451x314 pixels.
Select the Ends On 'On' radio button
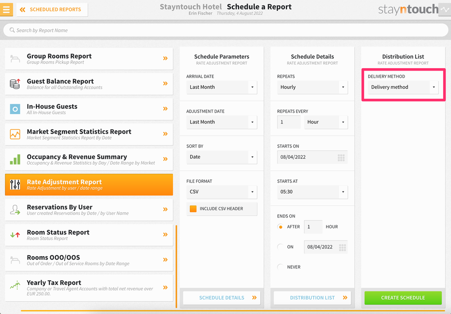pyautogui.click(x=280, y=247)
